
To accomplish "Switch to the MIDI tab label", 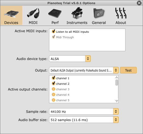I will point(33,23).
